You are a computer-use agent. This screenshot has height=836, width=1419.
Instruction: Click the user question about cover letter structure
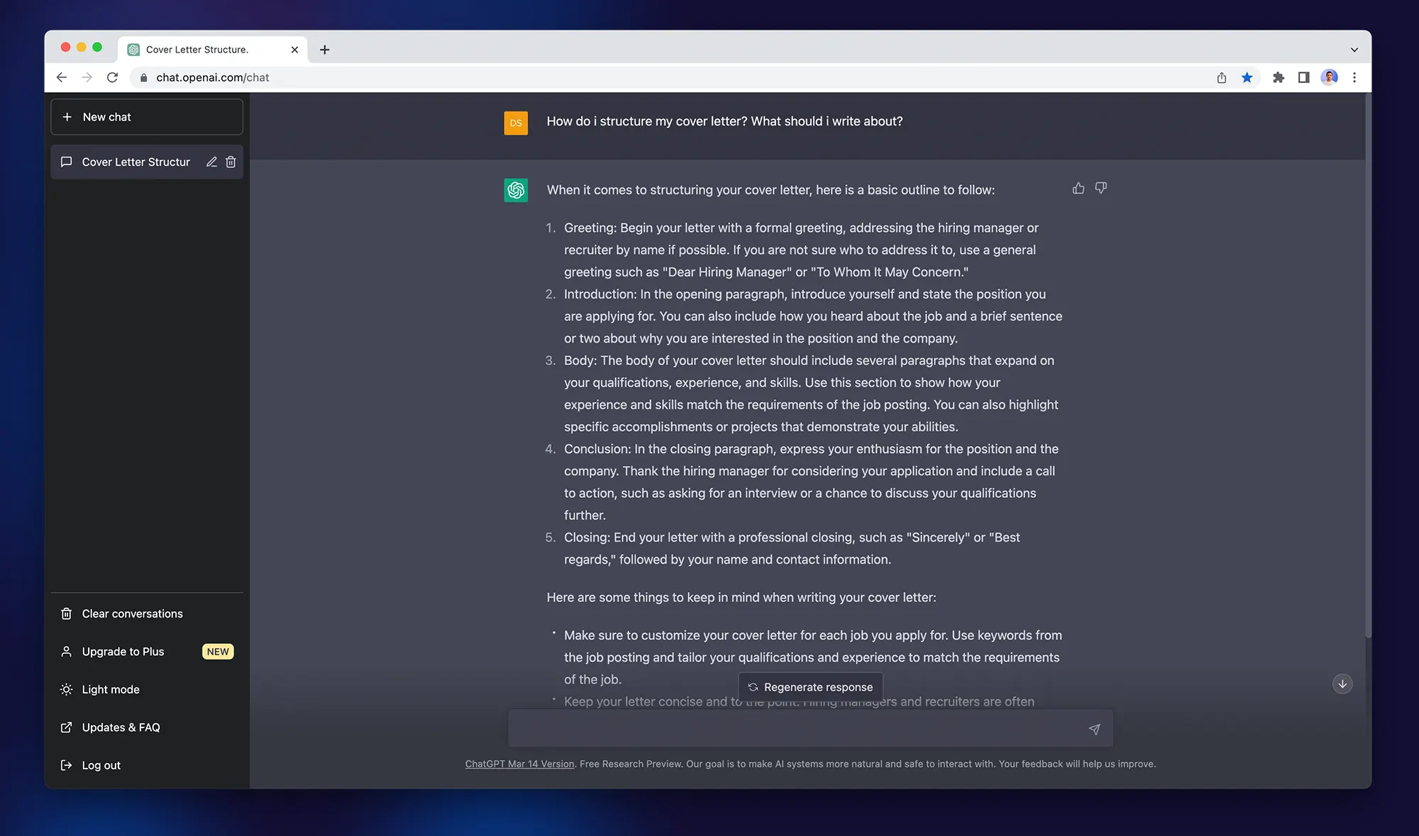(x=724, y=121)
